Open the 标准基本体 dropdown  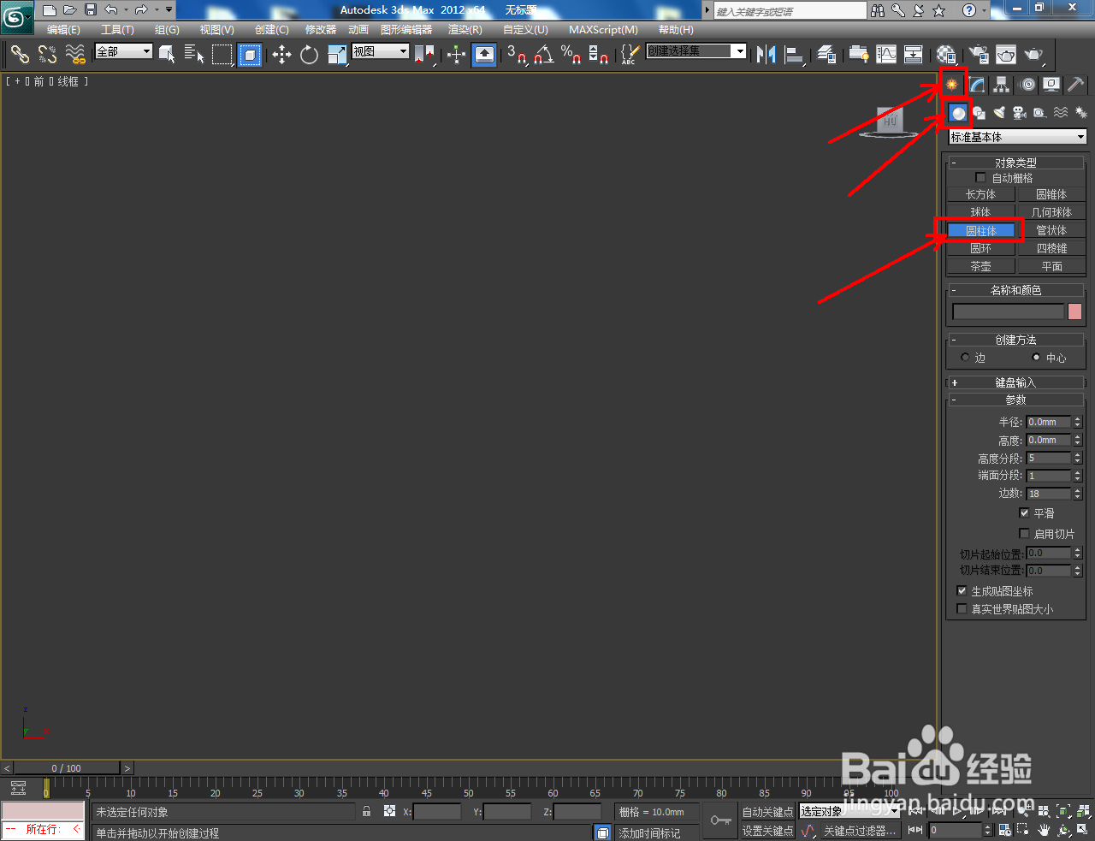click(x=1018, y=137)
